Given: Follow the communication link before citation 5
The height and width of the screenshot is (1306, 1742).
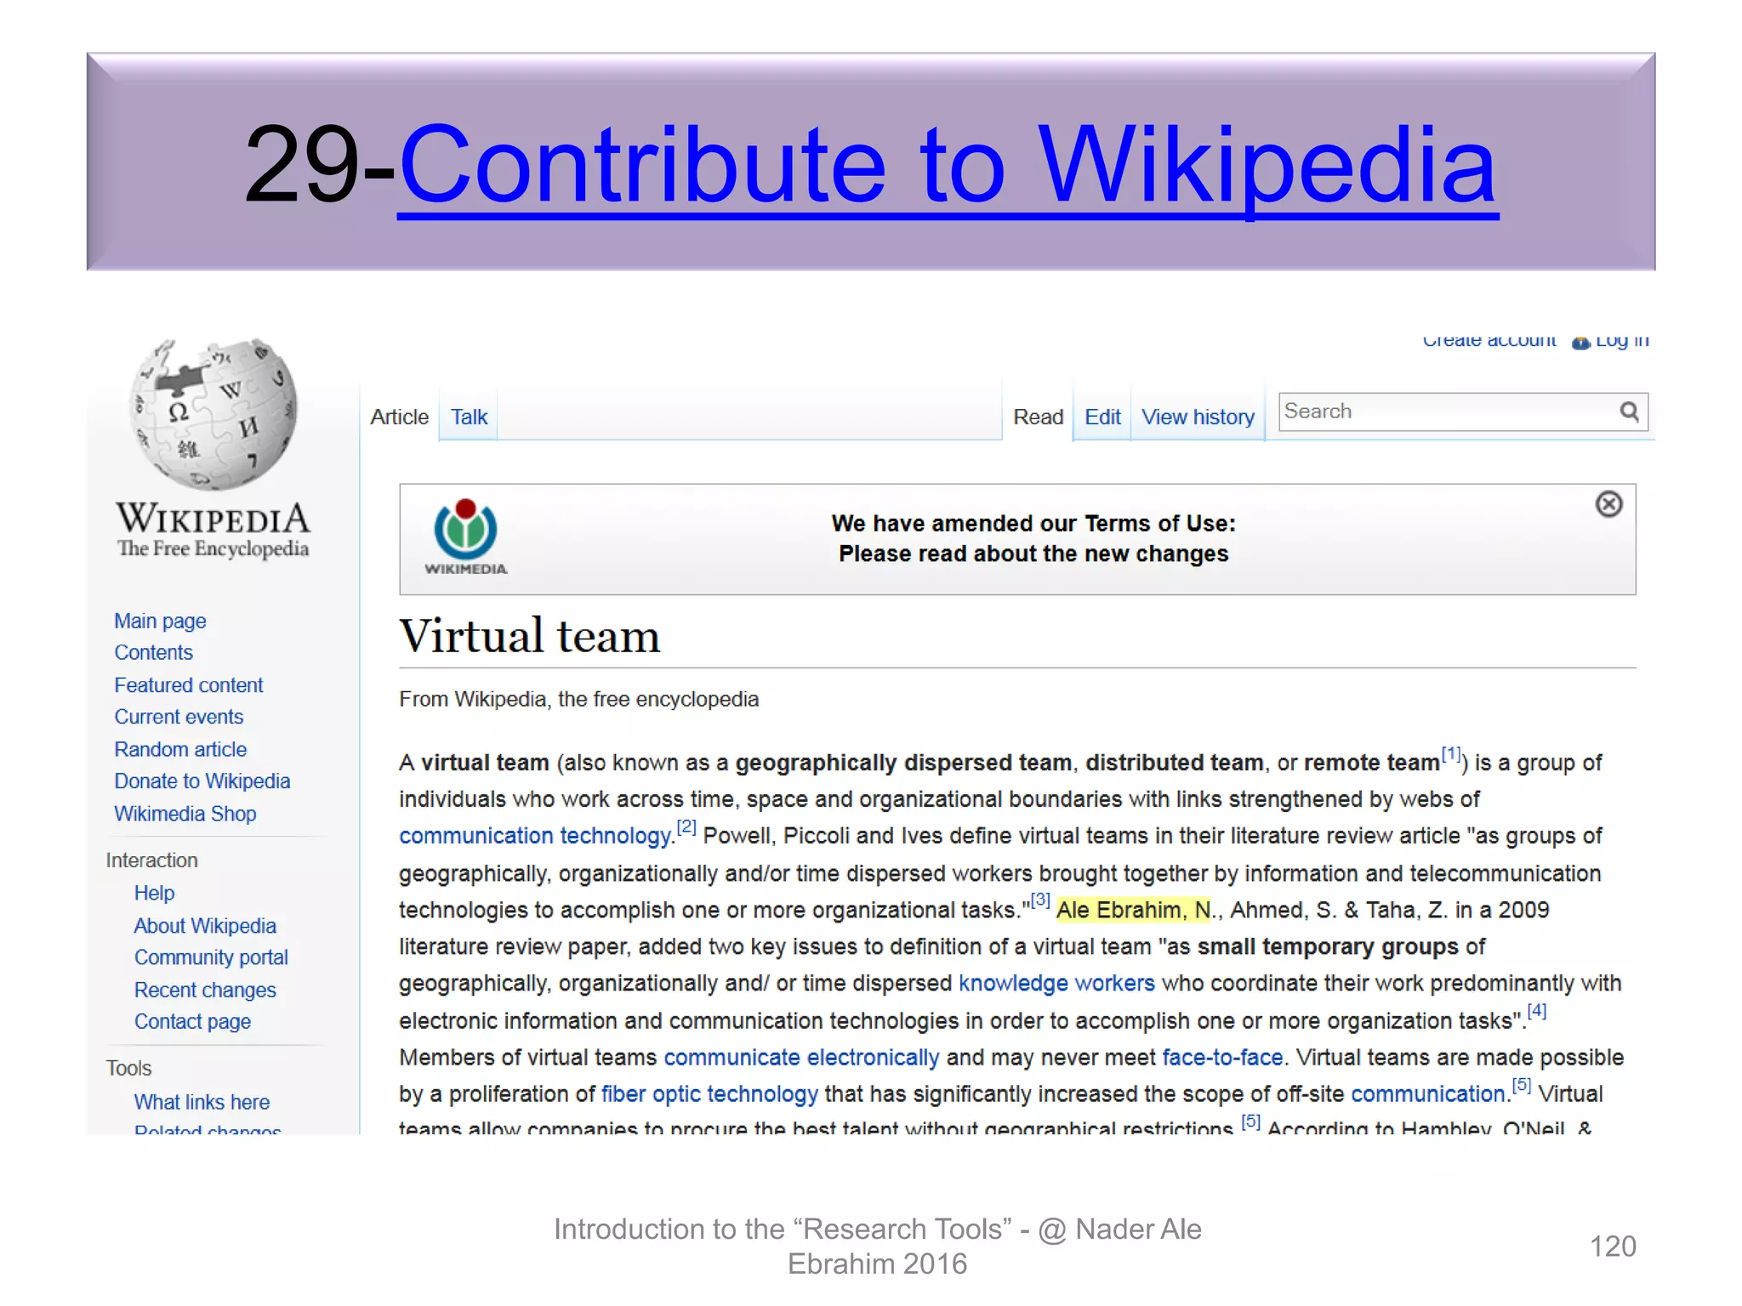Looking at the screenshot, I should (1428, 1094).
